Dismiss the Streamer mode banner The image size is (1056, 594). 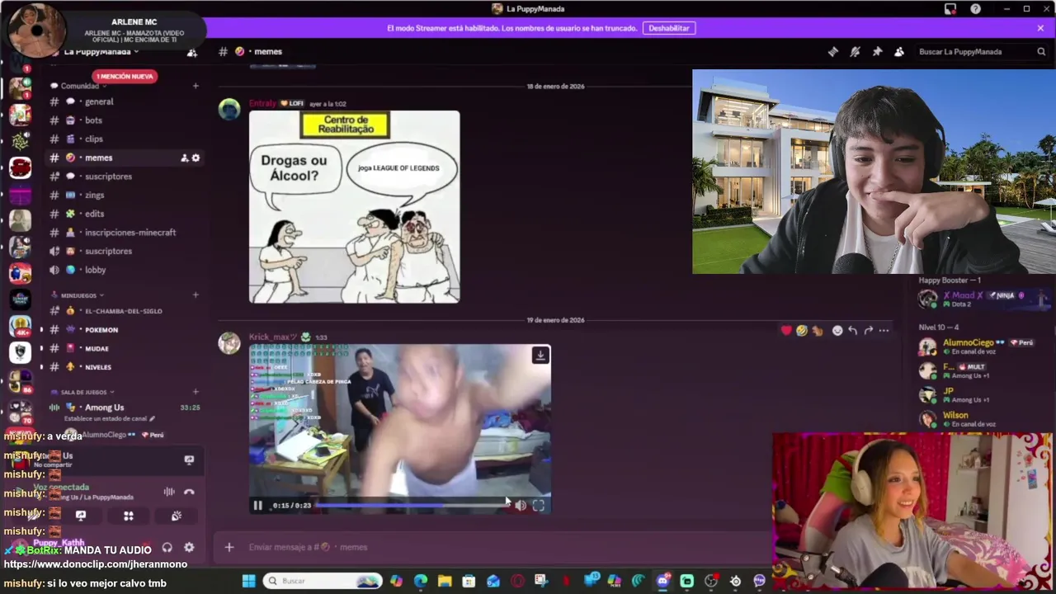coord(1040,28)
